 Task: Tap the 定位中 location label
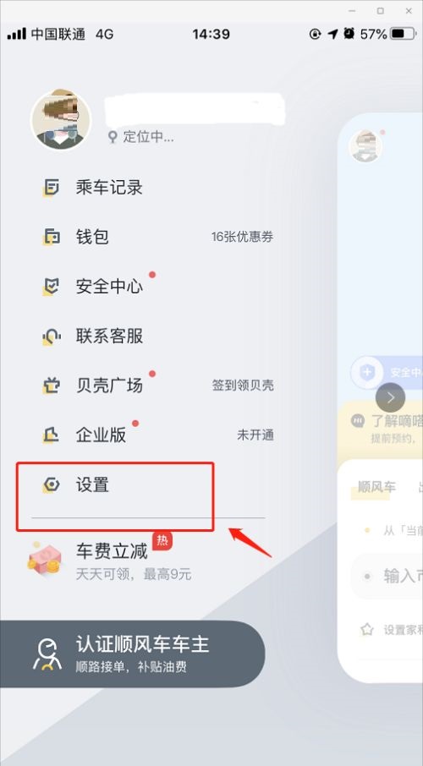140,137
